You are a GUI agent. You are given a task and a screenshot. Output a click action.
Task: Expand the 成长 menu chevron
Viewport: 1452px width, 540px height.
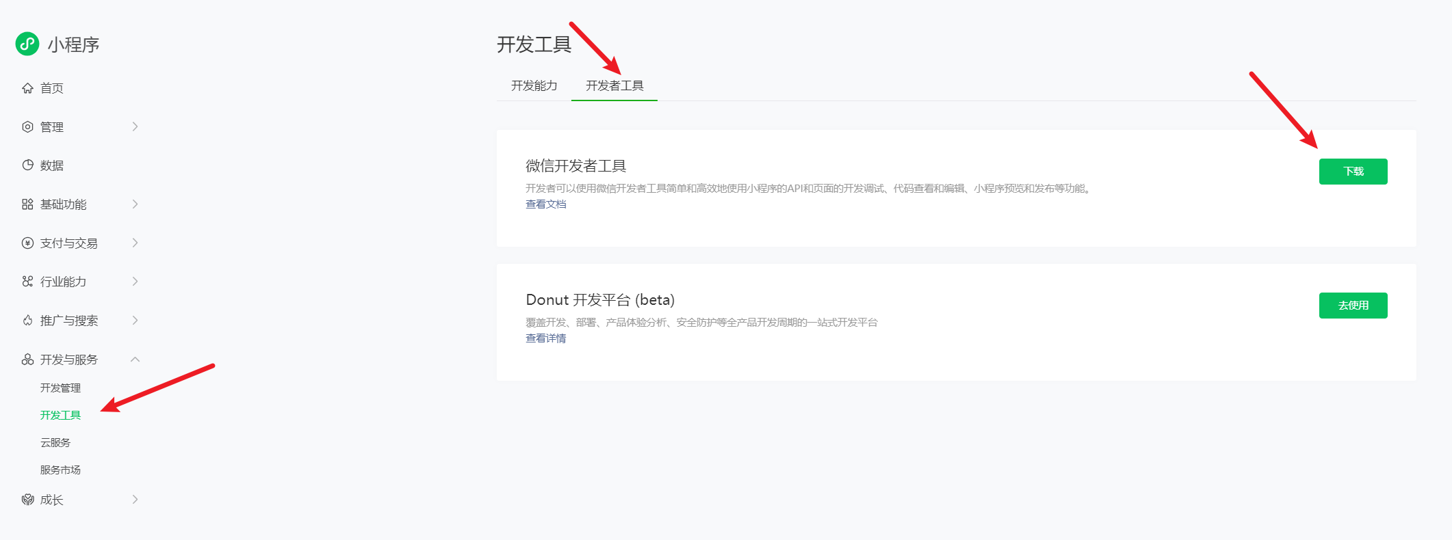[135, 500]
